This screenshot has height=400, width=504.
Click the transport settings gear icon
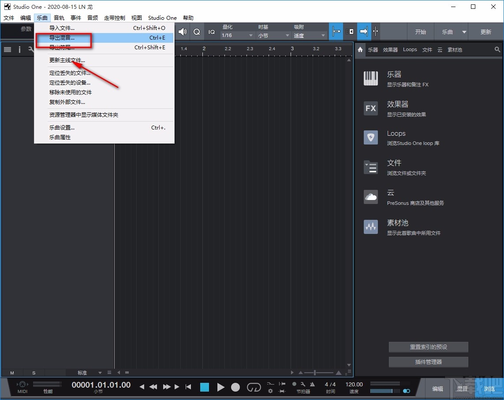tap(270, 391)
